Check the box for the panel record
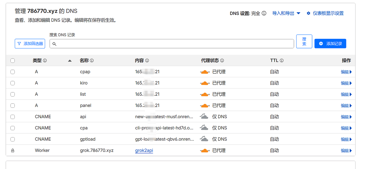 pos(13,106)
